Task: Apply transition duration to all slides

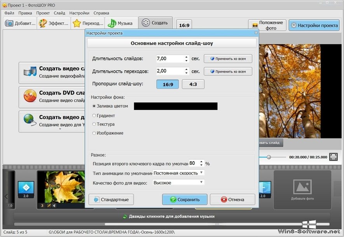Action: 228,71
